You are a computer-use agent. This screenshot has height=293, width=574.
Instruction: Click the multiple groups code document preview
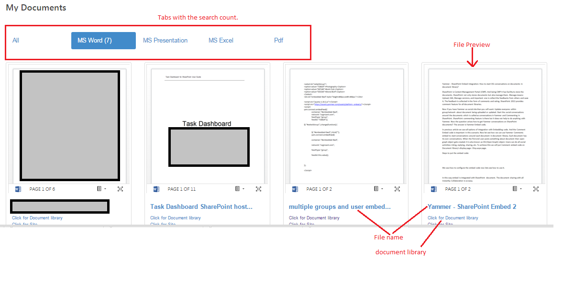(346, 126)
